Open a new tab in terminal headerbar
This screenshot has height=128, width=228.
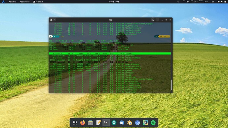[x=51, y=20]
